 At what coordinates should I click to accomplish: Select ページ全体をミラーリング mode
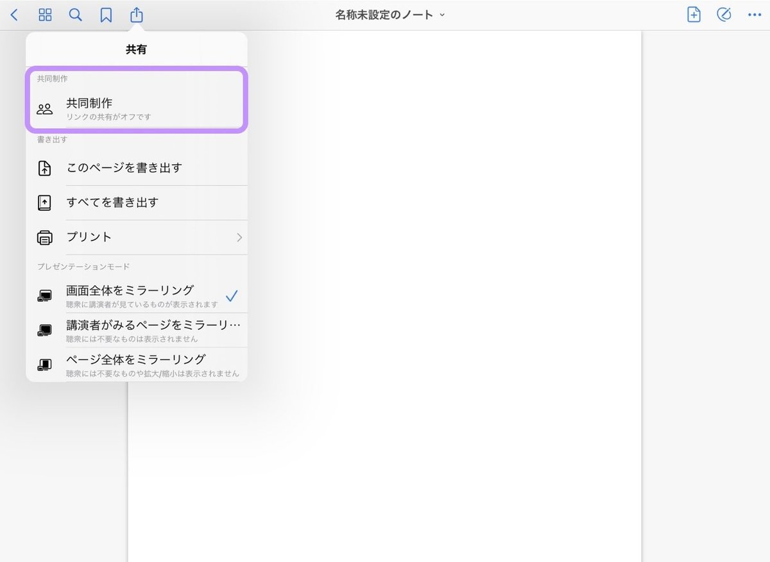click(136, 364)
